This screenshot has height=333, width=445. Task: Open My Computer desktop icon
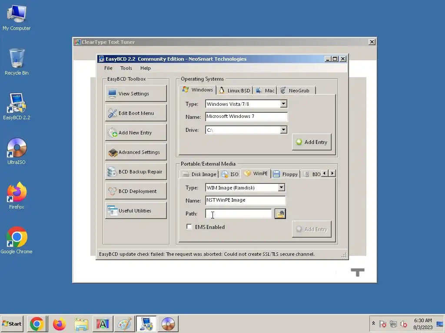click(17, 17)
